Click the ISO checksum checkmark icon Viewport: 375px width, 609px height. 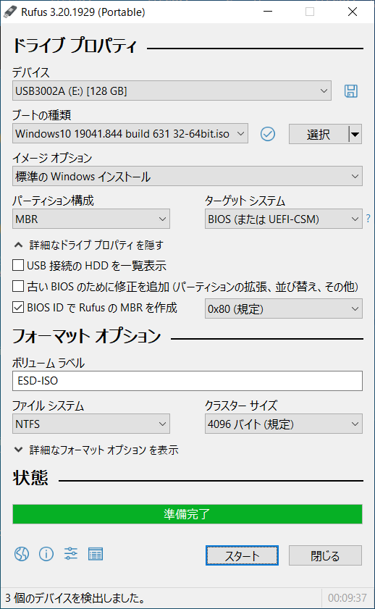(x=267, y=134)
